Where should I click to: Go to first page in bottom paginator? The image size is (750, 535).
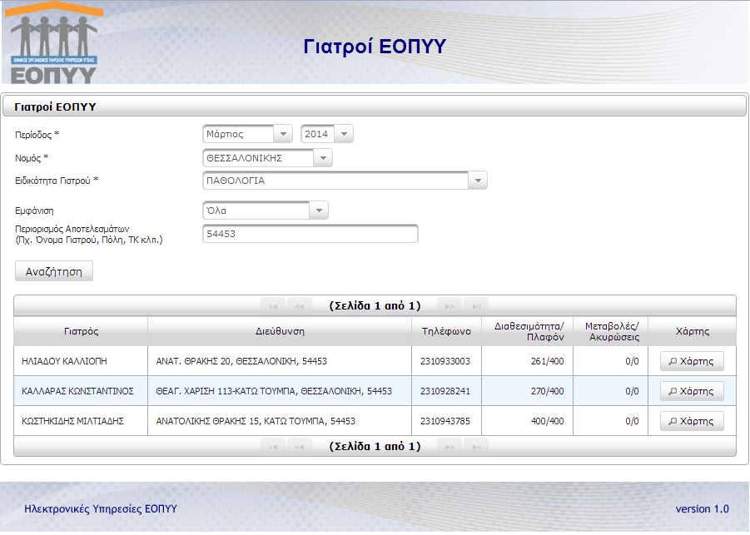273,447
